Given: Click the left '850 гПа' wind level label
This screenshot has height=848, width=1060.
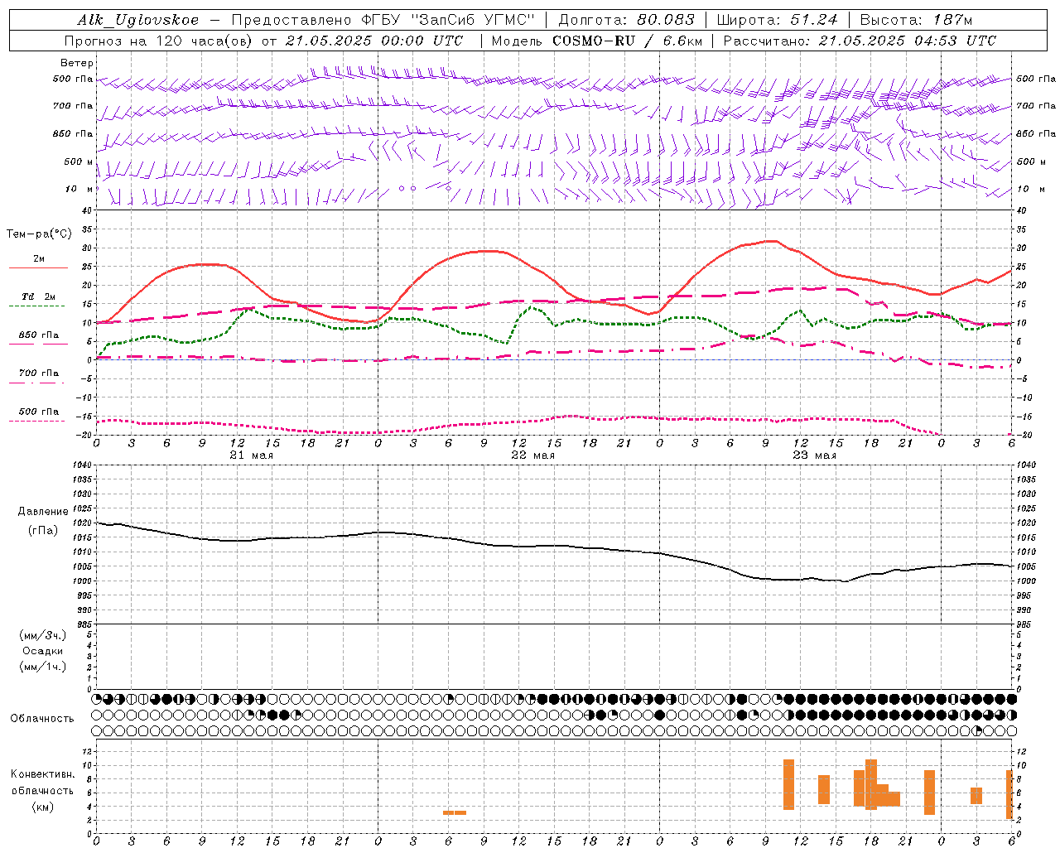Looking at the screenshot, I should click(73, 133).
